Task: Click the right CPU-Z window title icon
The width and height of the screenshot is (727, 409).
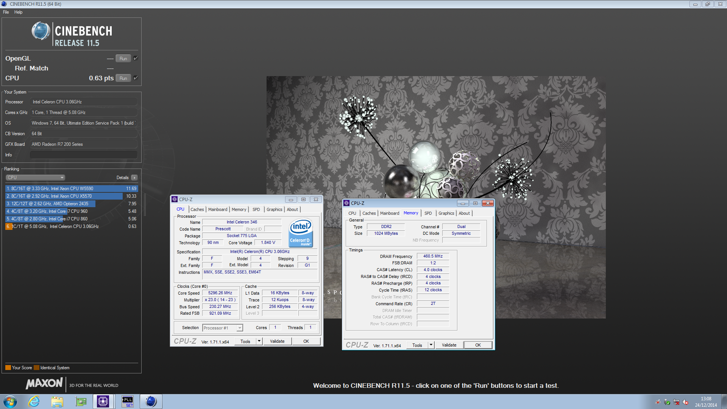Action: click(346, 203)
